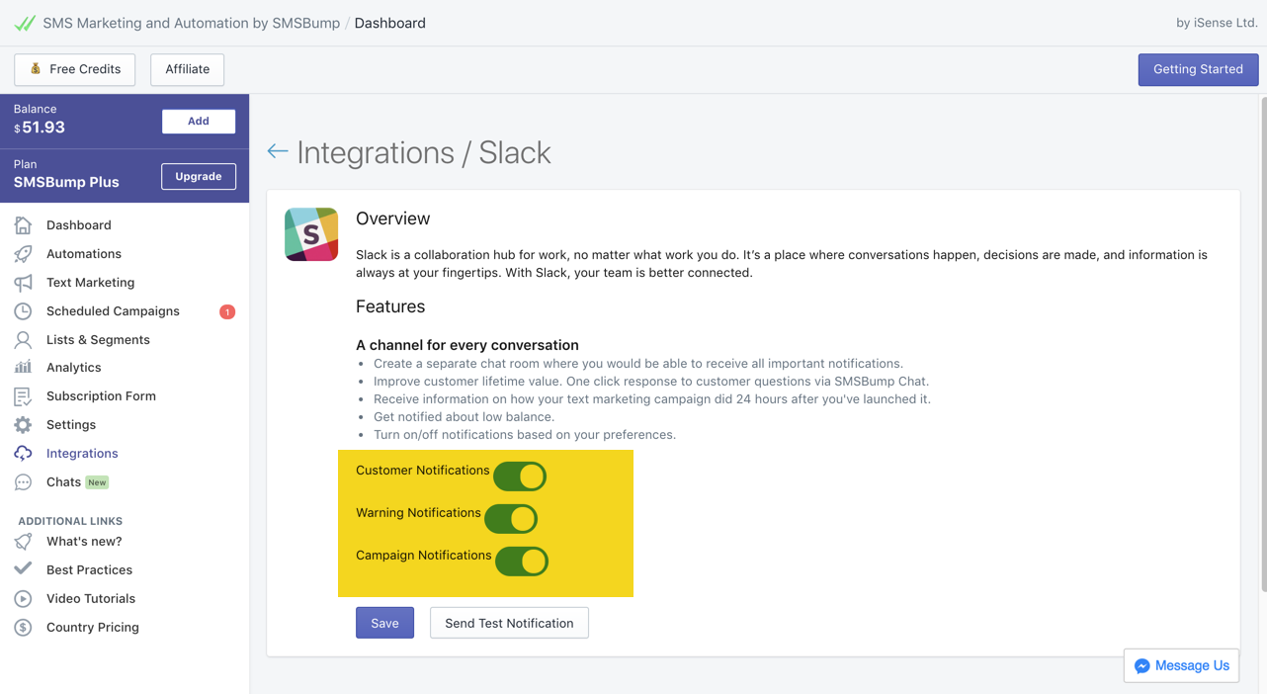The height and width of the screenshot is (694, 1267).
Task: Click the Country Pricing dollar icon
Action: click(x=23, y=628)
